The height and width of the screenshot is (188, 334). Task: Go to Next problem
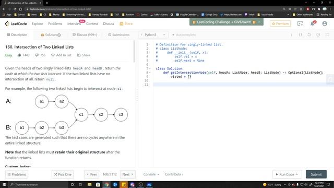tap(127, 174)
